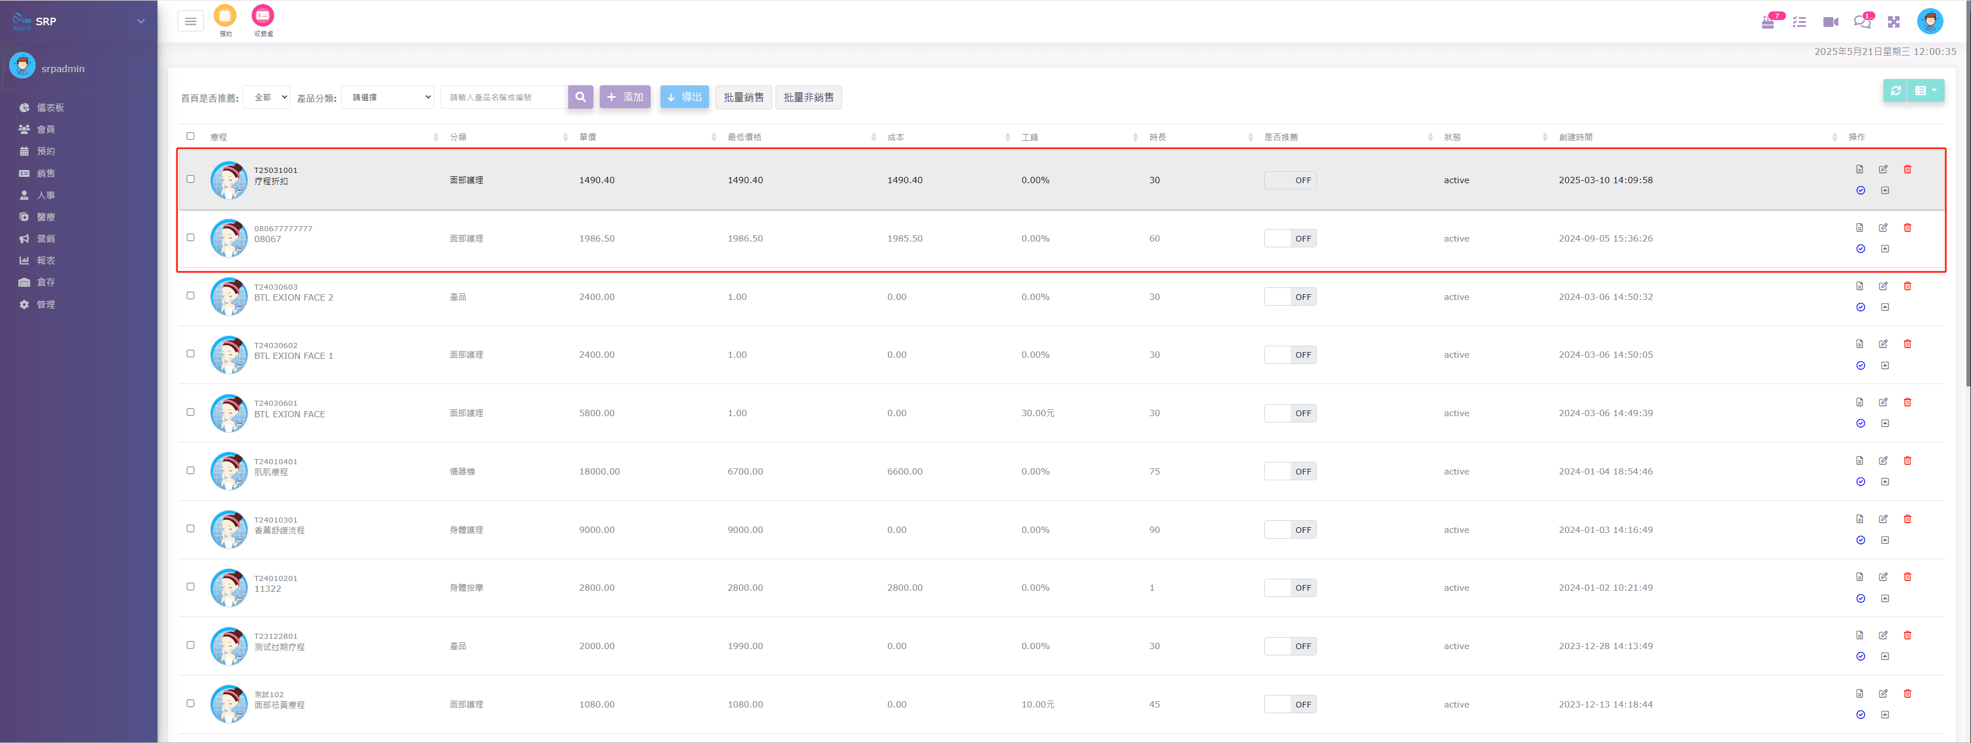Open the 首頁是否推薦 dropdown showing 全部

[267, 97]
